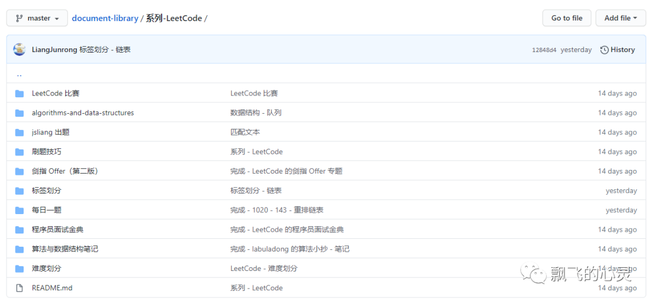Open the 每日一题 folder
653x303 pixels.
[x=46, y=210]
